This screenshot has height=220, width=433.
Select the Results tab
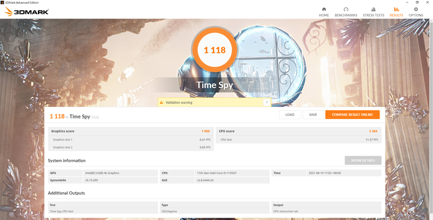tap(396, 12)
